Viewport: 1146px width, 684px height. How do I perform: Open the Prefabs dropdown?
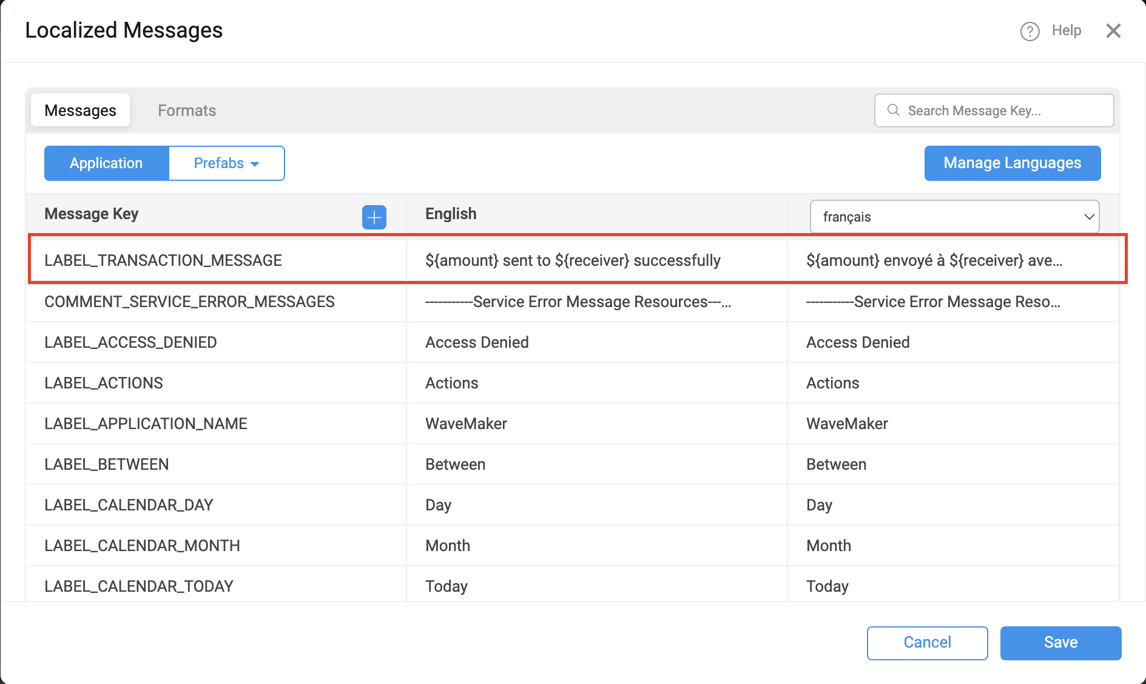(x=226, y=163)
